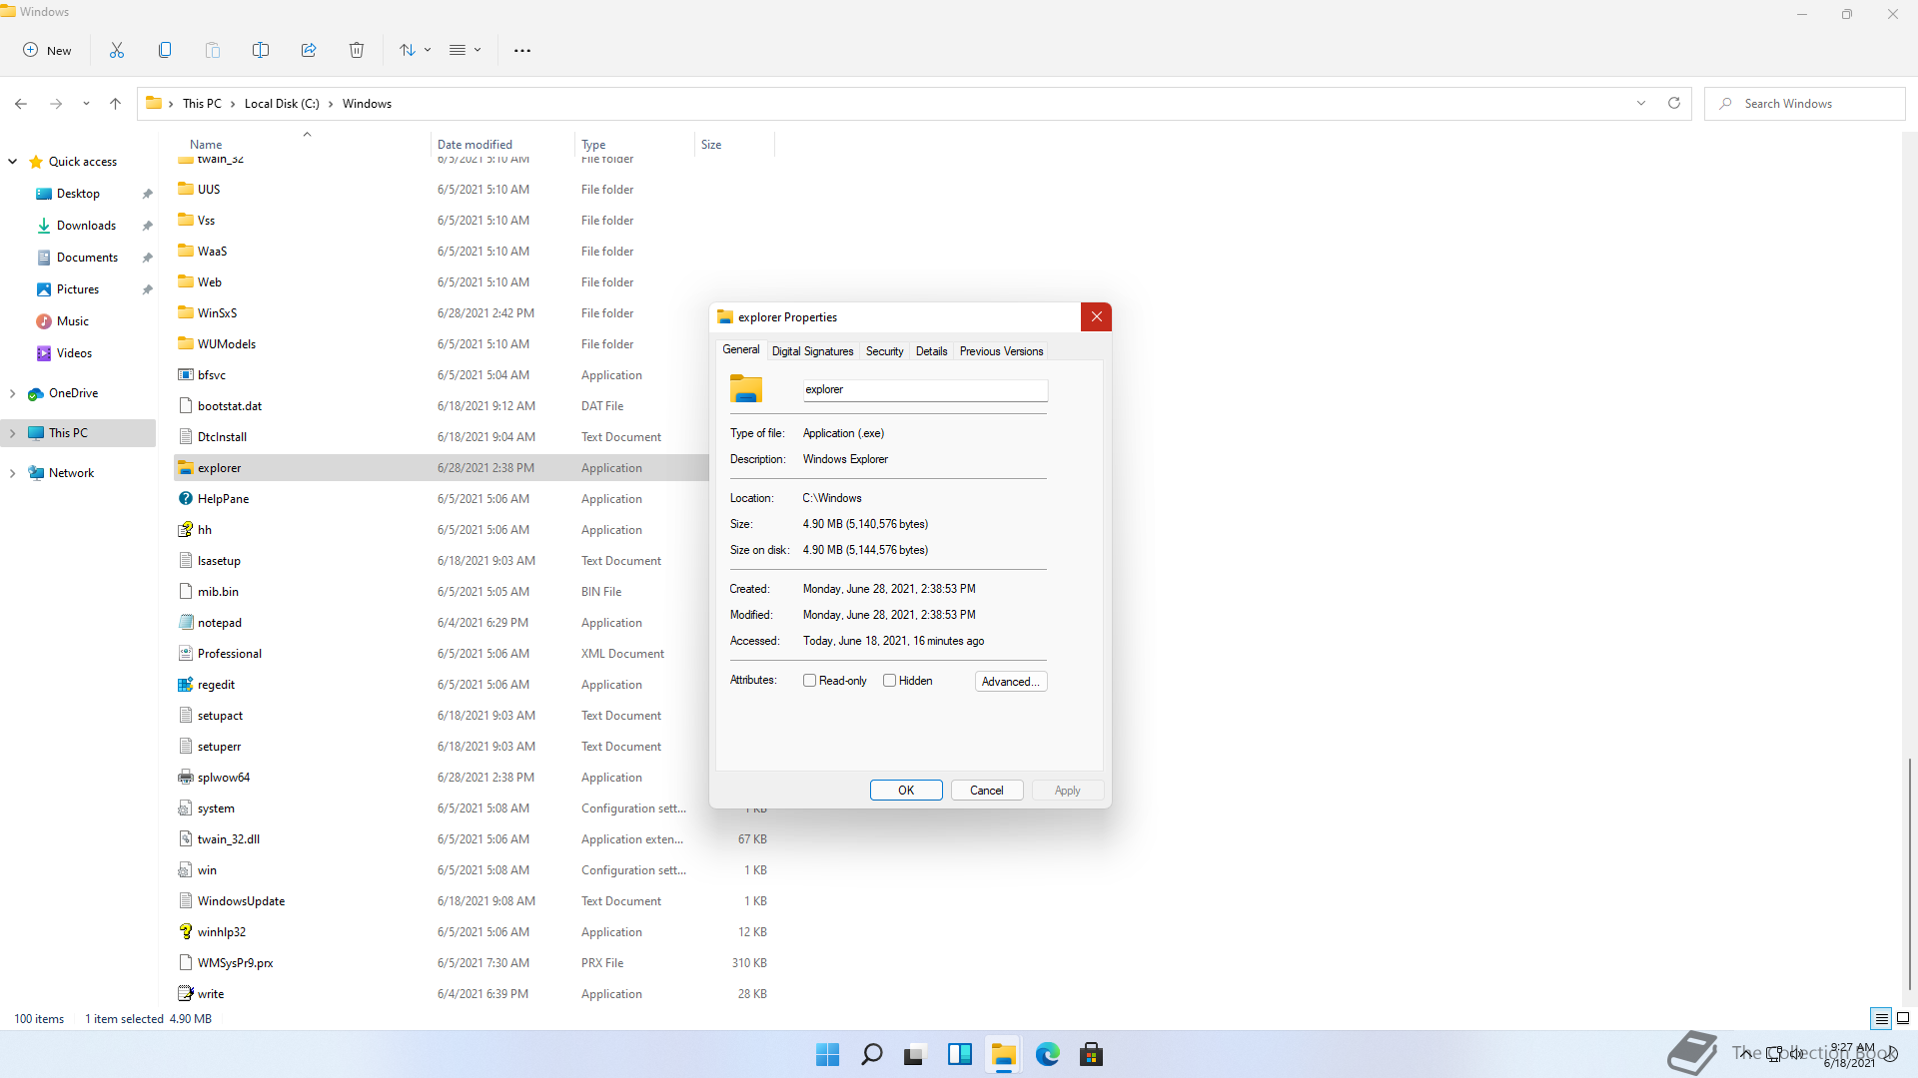Open Advanced attributes dialog
The width and height of the screenshot is (1918, 1078).
(x=1011, y=682)
